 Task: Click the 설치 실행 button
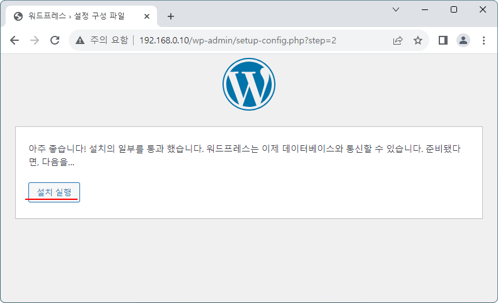[x=54, y=192]
